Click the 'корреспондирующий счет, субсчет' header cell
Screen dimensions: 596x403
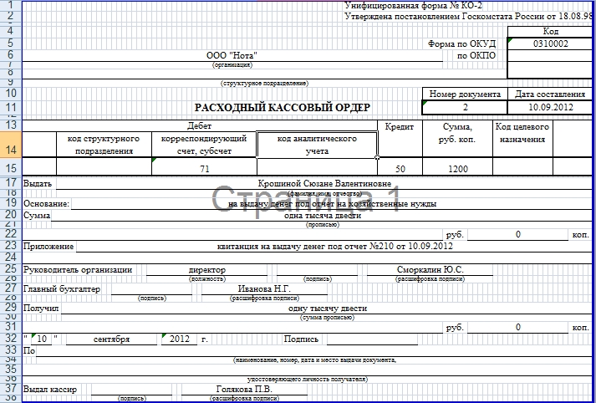[x=204, y=145]
